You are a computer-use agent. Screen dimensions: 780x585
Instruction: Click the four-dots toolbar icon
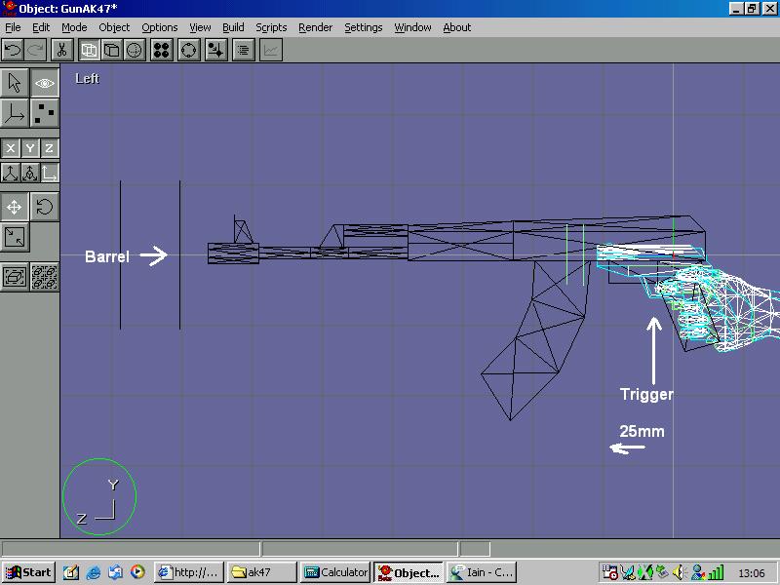(162, 50)
